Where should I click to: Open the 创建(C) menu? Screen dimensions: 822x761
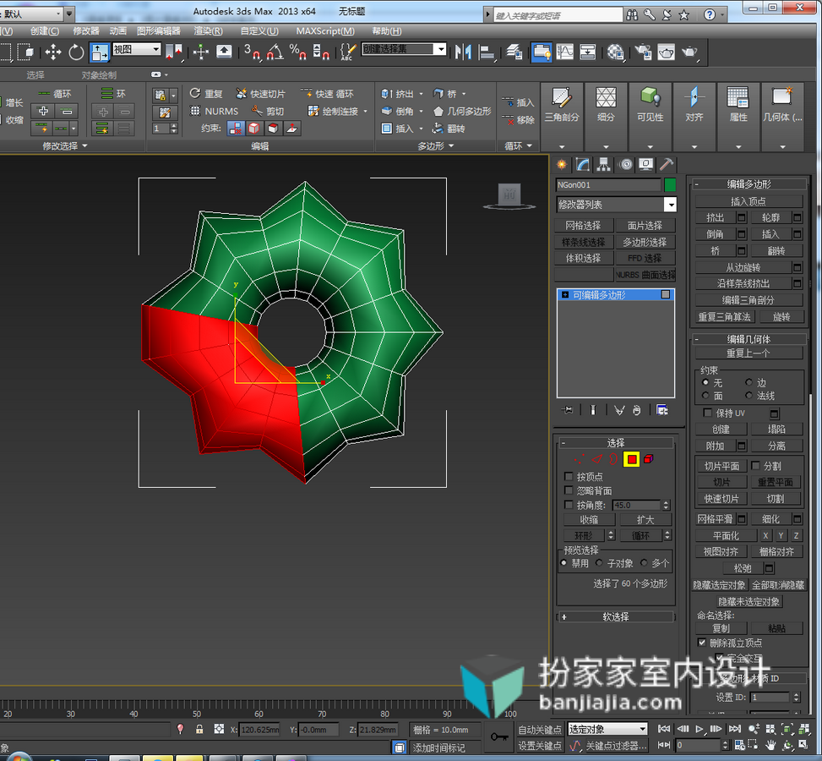click(x=45, y=31)
